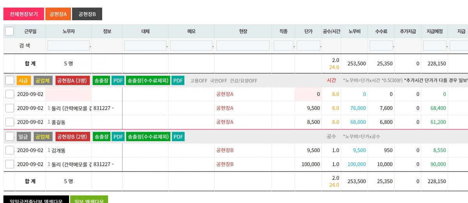Screen dimensions: 468x203
Task: Click the first PDF button in 공현장B group
Action: 118,136
